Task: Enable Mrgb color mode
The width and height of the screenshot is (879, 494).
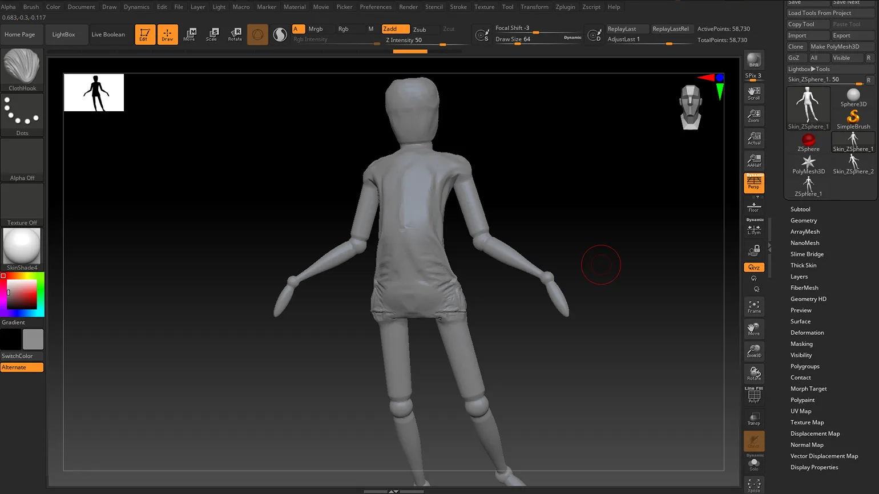Action: pyautogui.click(x=316, y=29)
